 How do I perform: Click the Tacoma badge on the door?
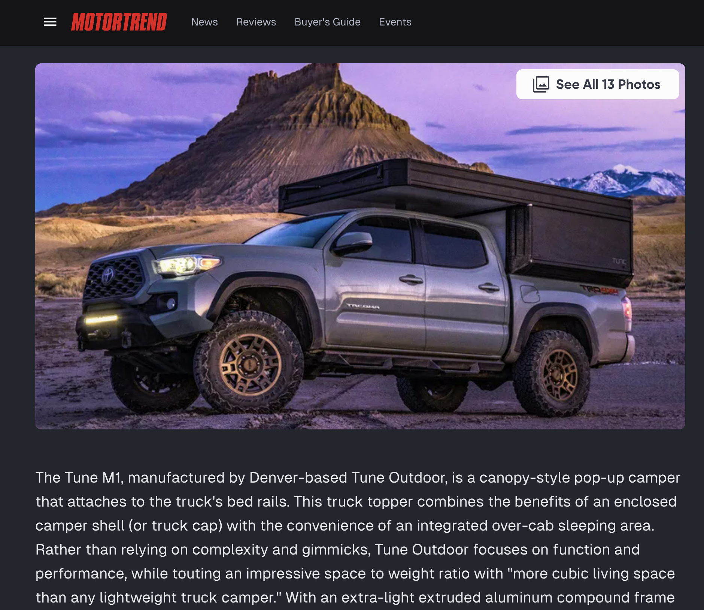(x=363, y=306)
